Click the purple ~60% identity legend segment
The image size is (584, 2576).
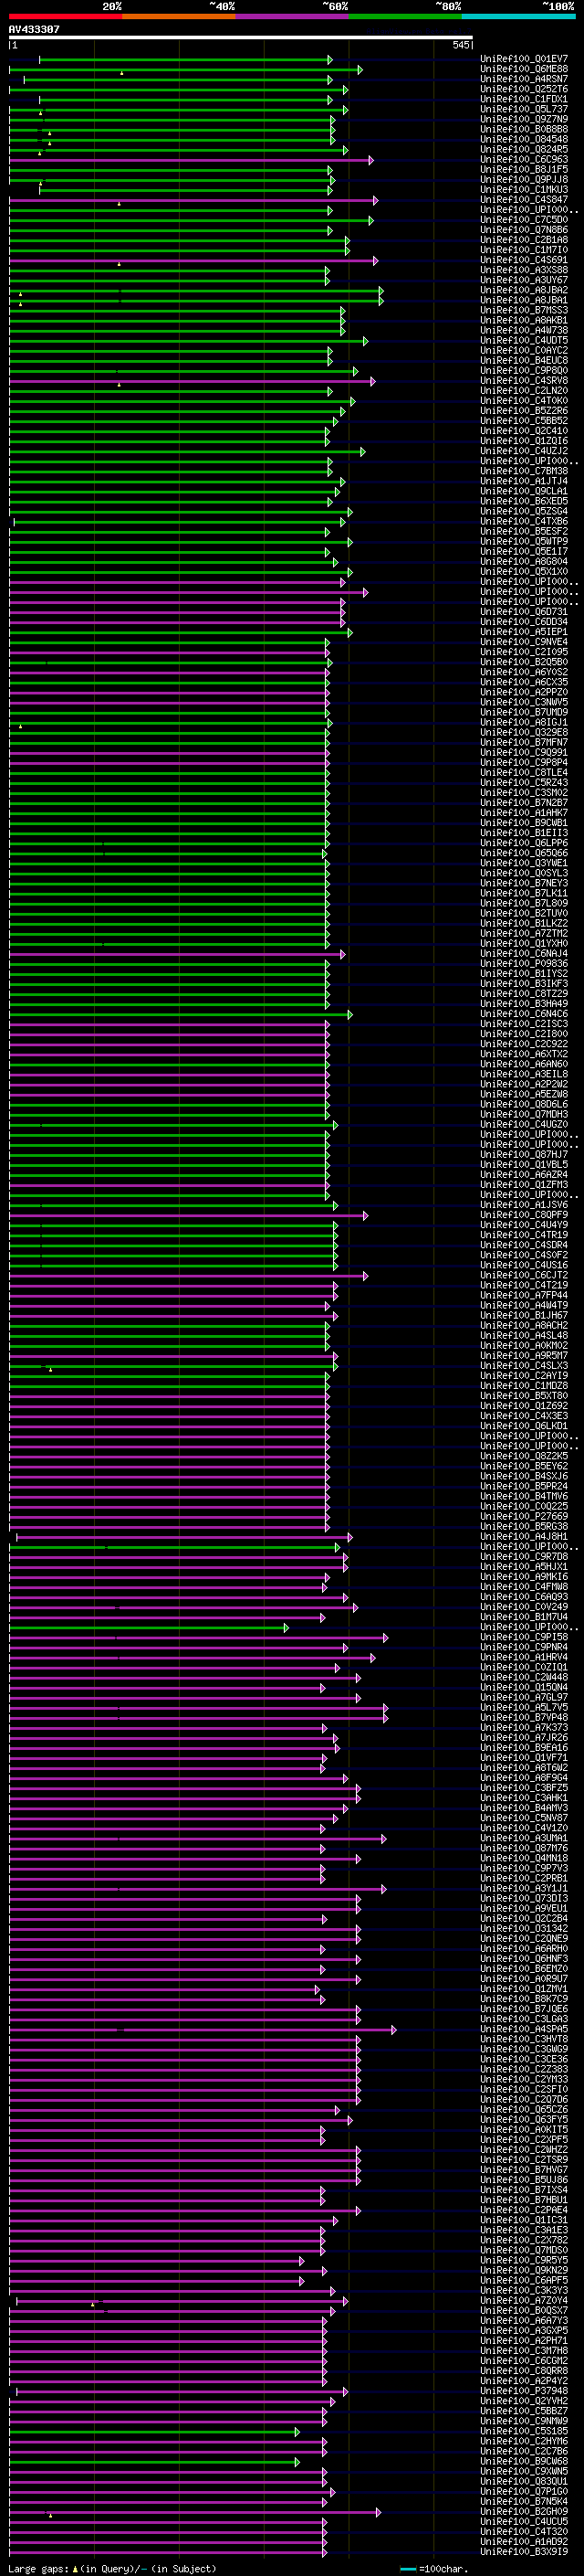[x=293, y=16]
